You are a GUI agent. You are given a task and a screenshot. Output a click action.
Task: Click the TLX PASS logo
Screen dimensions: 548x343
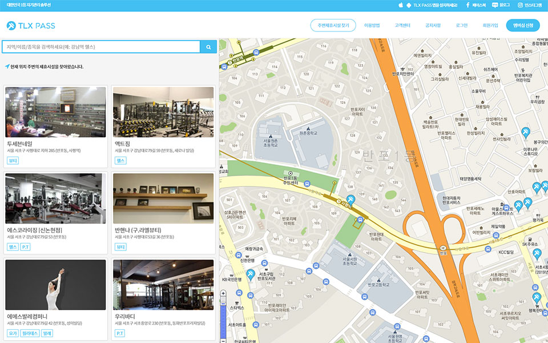(31, 25)
